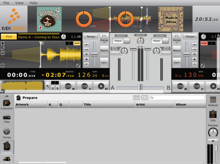Sort by Album column header
The height and width of the screenshot is (164, 220).
[x=190, y=105]
